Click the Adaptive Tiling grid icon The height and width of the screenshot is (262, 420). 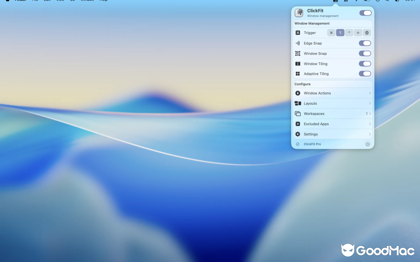298,74
